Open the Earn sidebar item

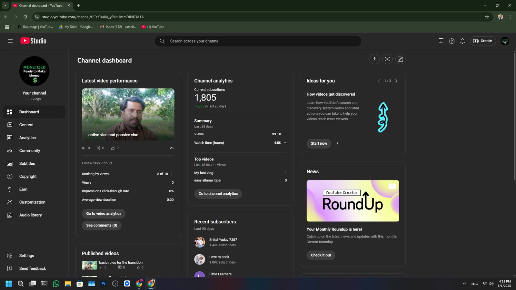pyautogui.click(x=34, y=189)
